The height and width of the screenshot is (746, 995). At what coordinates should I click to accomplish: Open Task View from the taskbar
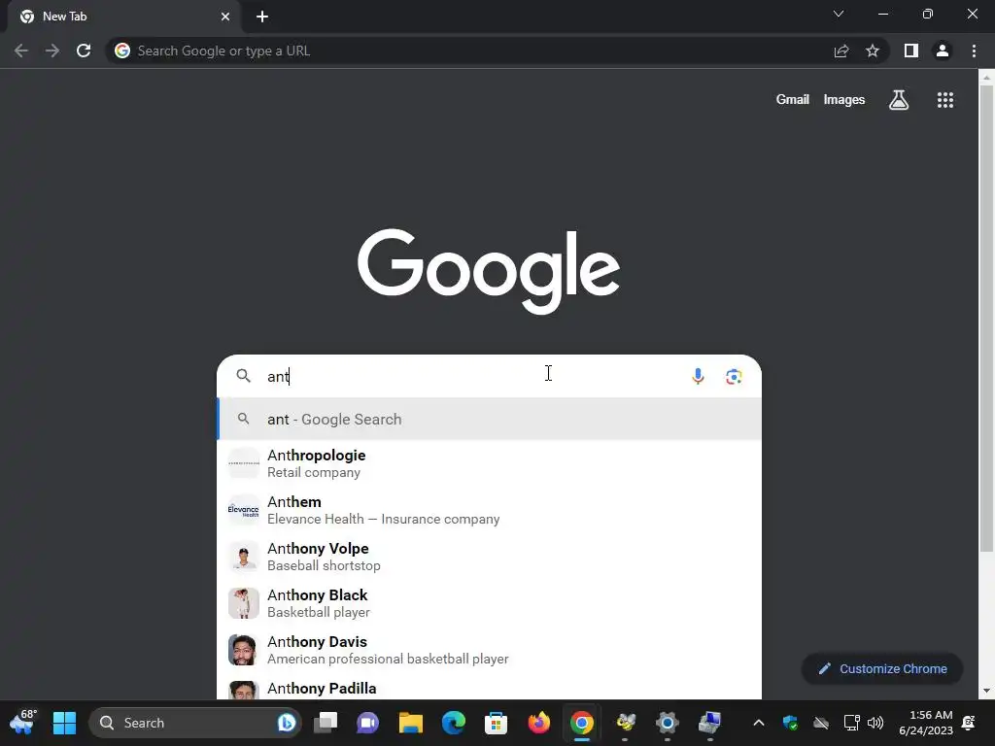point(326,723)
